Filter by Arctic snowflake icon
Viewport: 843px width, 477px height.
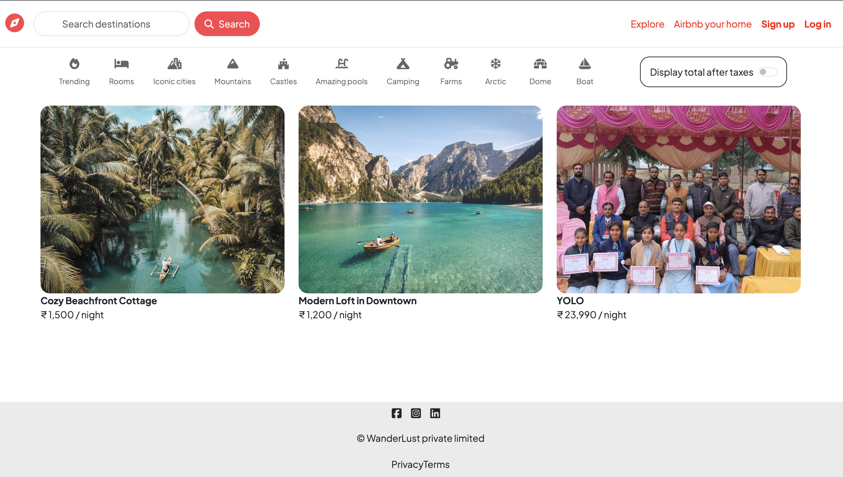click(495, 64)
